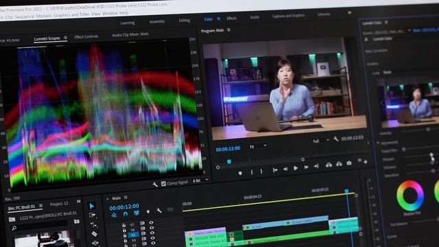Open Bin PC Broll 01 panel menu
This screenshot has width=439, height=247.
pyautogui.click(x=41, y=206)
